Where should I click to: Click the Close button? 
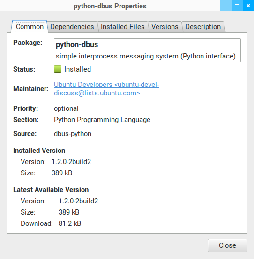227,245
